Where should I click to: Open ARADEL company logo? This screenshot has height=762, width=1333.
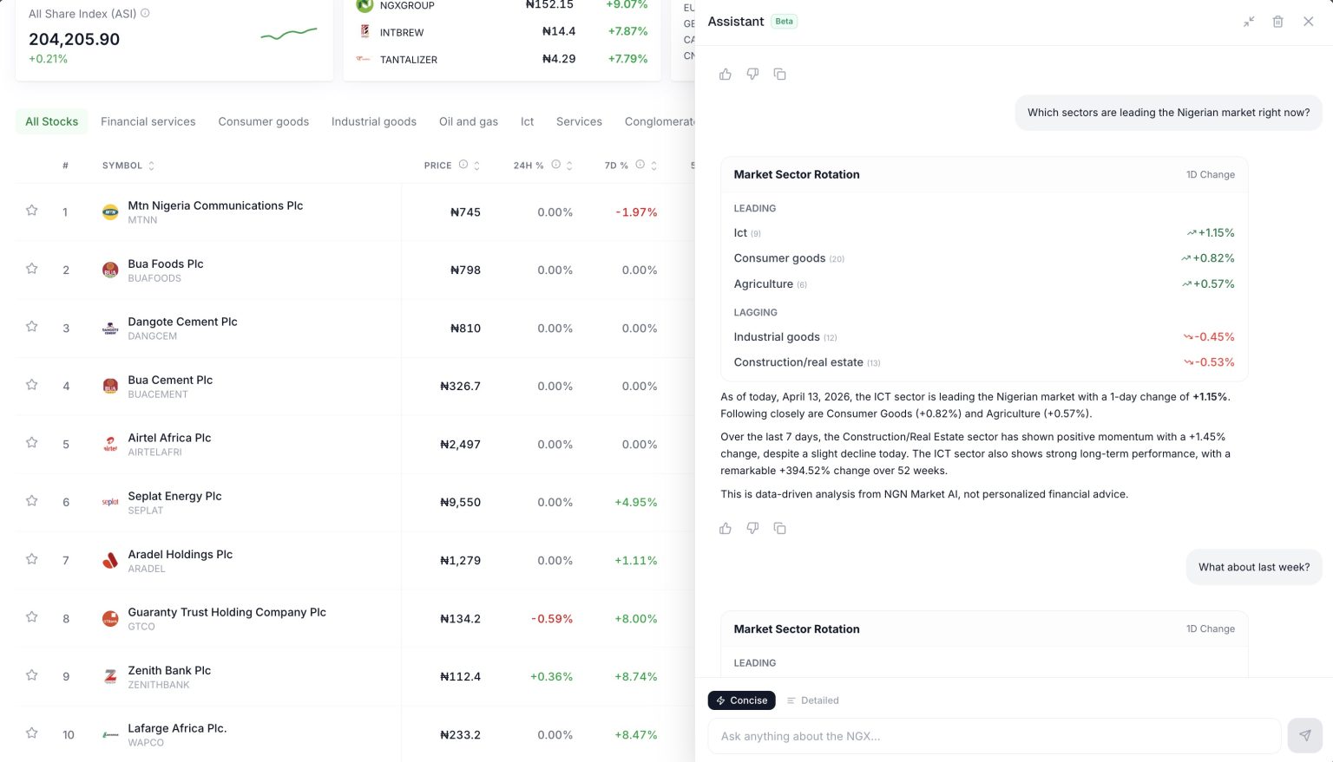point(110,560)
